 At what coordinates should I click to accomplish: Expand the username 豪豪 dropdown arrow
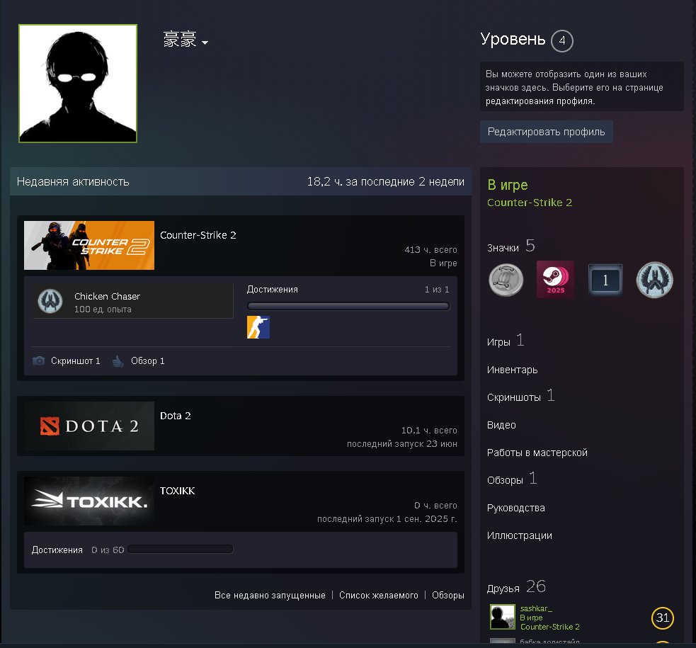[205, 42]
